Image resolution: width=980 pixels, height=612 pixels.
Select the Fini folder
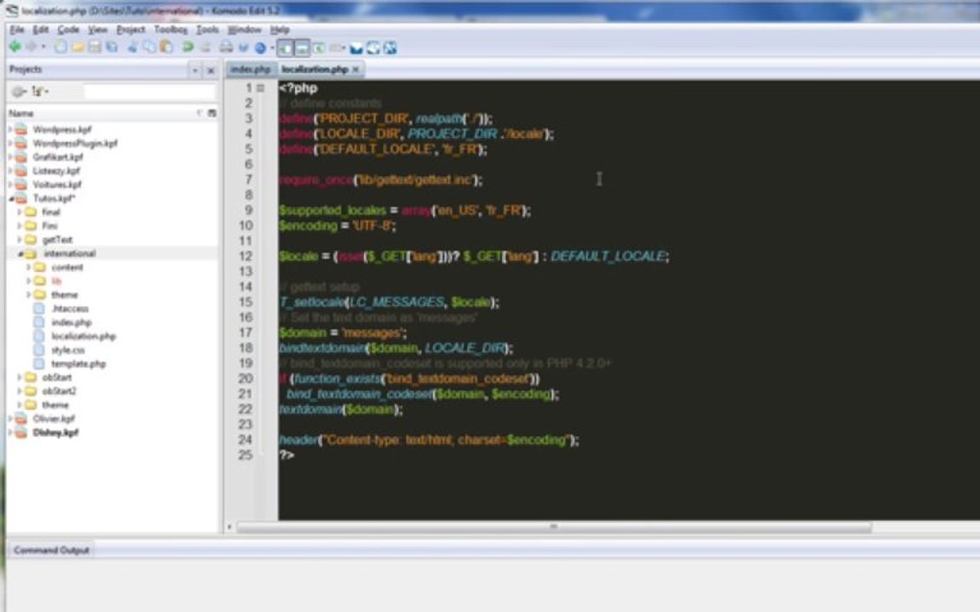[x=49, y=225]
